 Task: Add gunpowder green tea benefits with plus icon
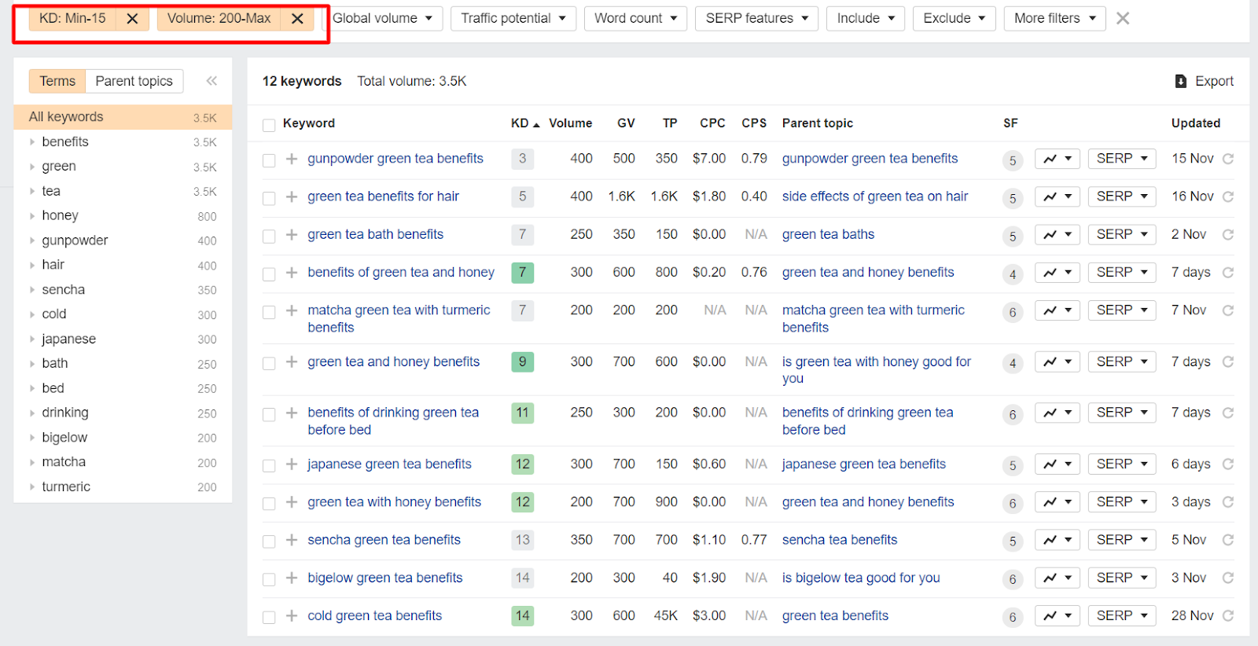292,159
